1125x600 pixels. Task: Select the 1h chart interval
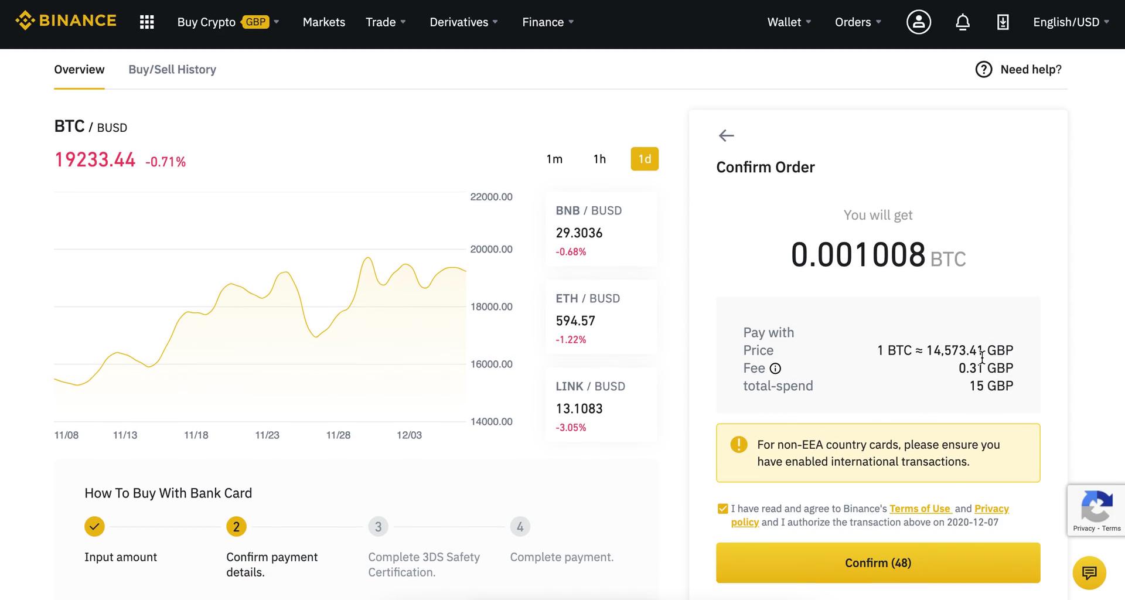599,158
